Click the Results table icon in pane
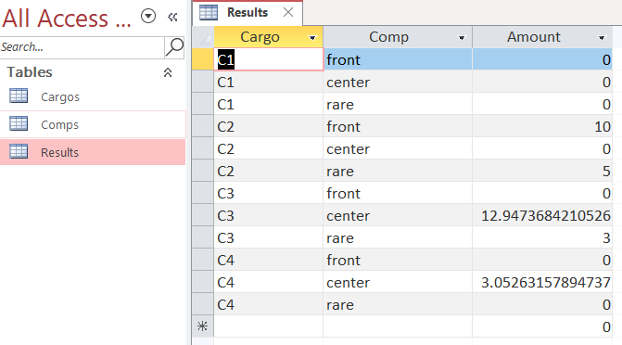Image resolution: width=622 pixels, height=345 pixels. [19, 151]
